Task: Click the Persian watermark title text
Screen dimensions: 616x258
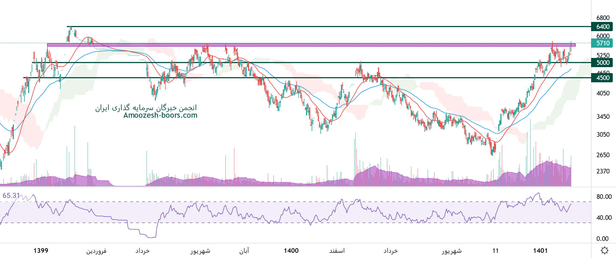Action: 146,108
